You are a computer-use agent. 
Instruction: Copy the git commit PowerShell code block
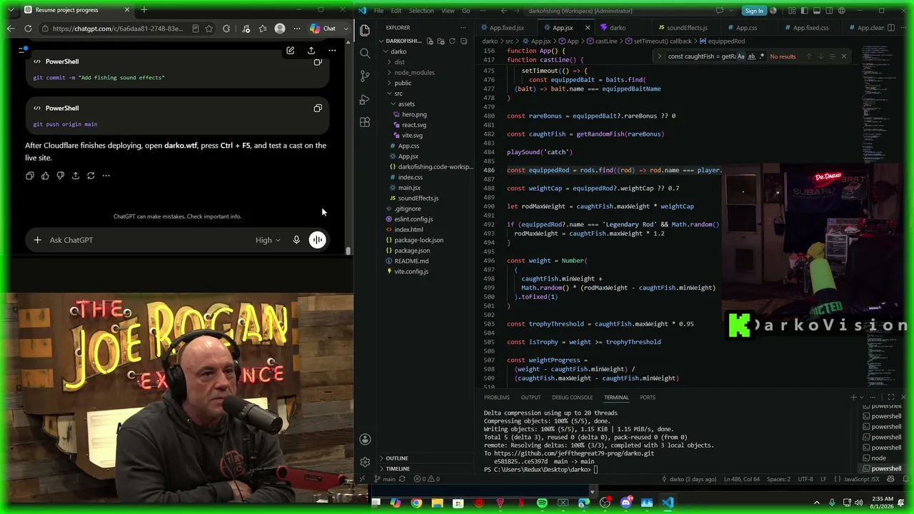coord(318,61)
